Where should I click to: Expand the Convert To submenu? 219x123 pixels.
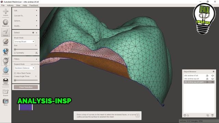tap(26, 16)
